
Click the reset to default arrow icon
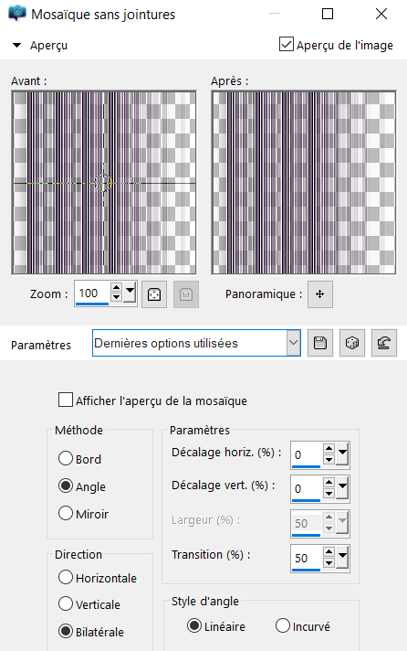click(x=384, y=343)
